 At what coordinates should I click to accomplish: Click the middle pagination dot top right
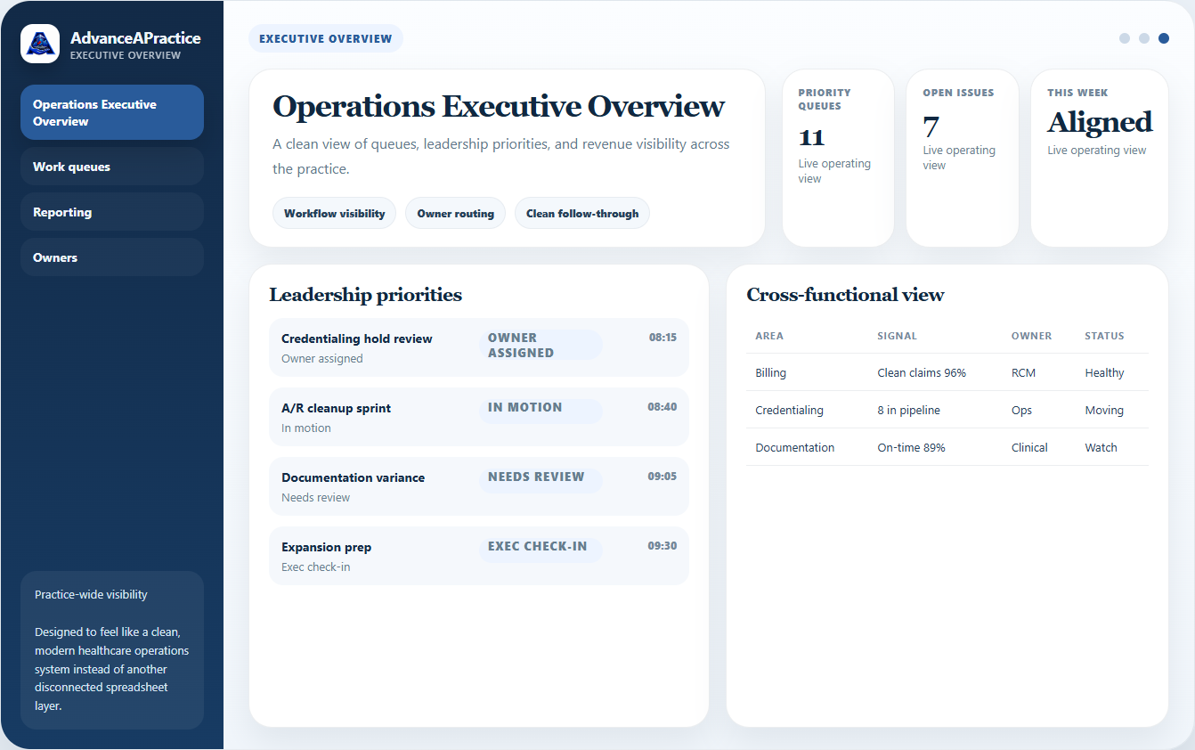[x=1143, y=38]
